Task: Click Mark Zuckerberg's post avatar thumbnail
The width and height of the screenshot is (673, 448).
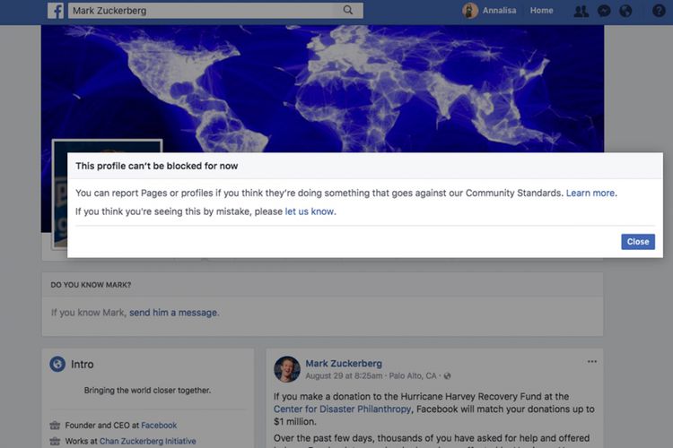Action: 287,368
